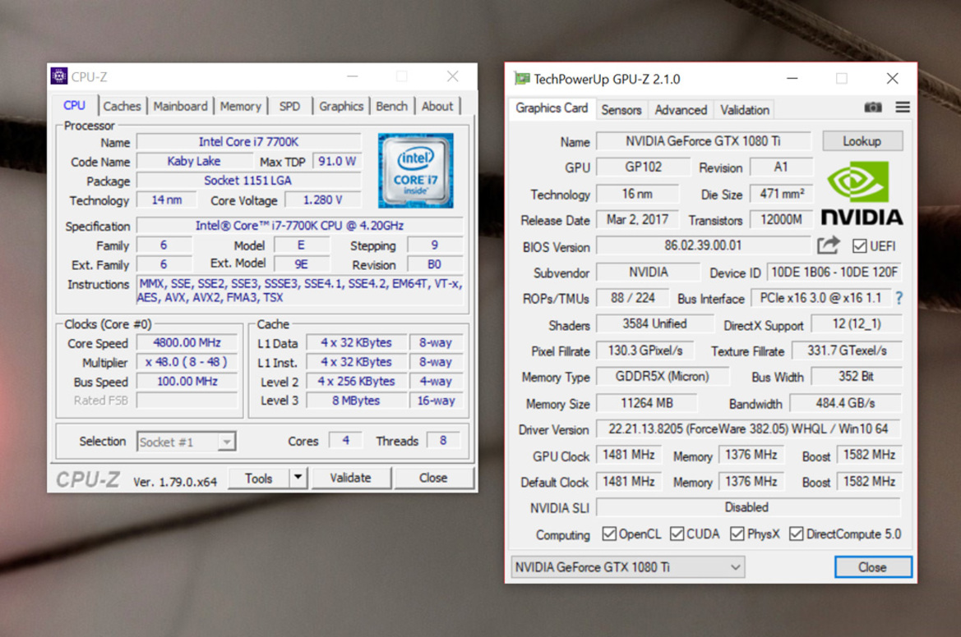Open the Validation tab in GPU-Z

[x=745, y=109]
